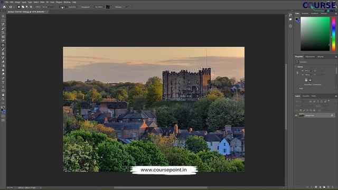Open the File menu

7,2
